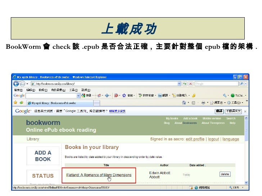Click the page scrollbar down arrow
The height and width of the screenshot is (196, 262).
click(x=246, y=183)
